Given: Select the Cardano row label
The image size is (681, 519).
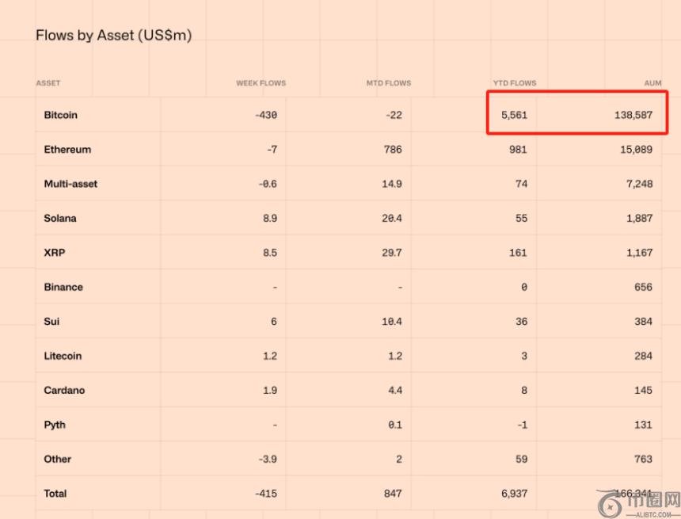Looking at the screenshot, I should (64, 390).
